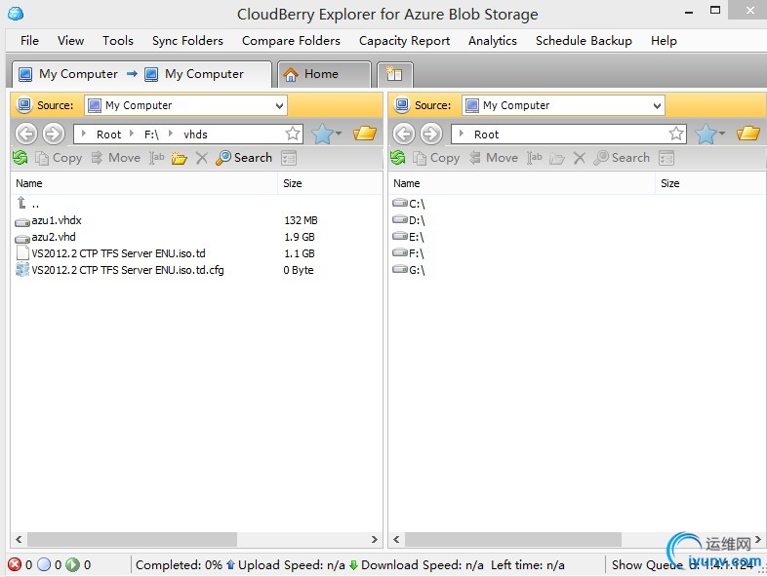Go forward in the right pane
The width and height of the screenshot is (767, 577).
[x=431, y=134]
